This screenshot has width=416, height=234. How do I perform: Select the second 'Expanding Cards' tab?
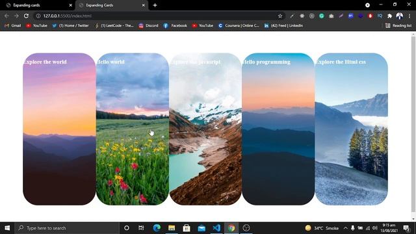point(111,5)
